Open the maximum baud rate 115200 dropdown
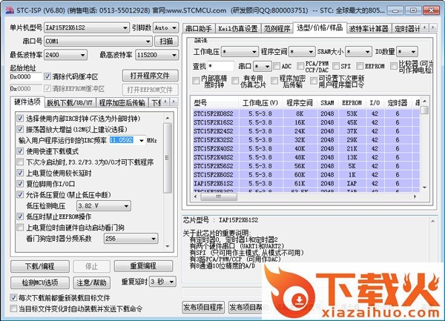This screenshot has height=321, width=445. tap(157, 55)
